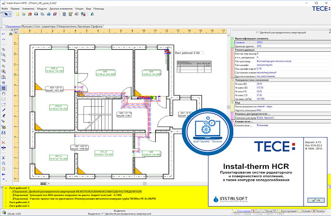Click the help person toolbar icon
The image size is (331, 216).
[x=92, y=14]
